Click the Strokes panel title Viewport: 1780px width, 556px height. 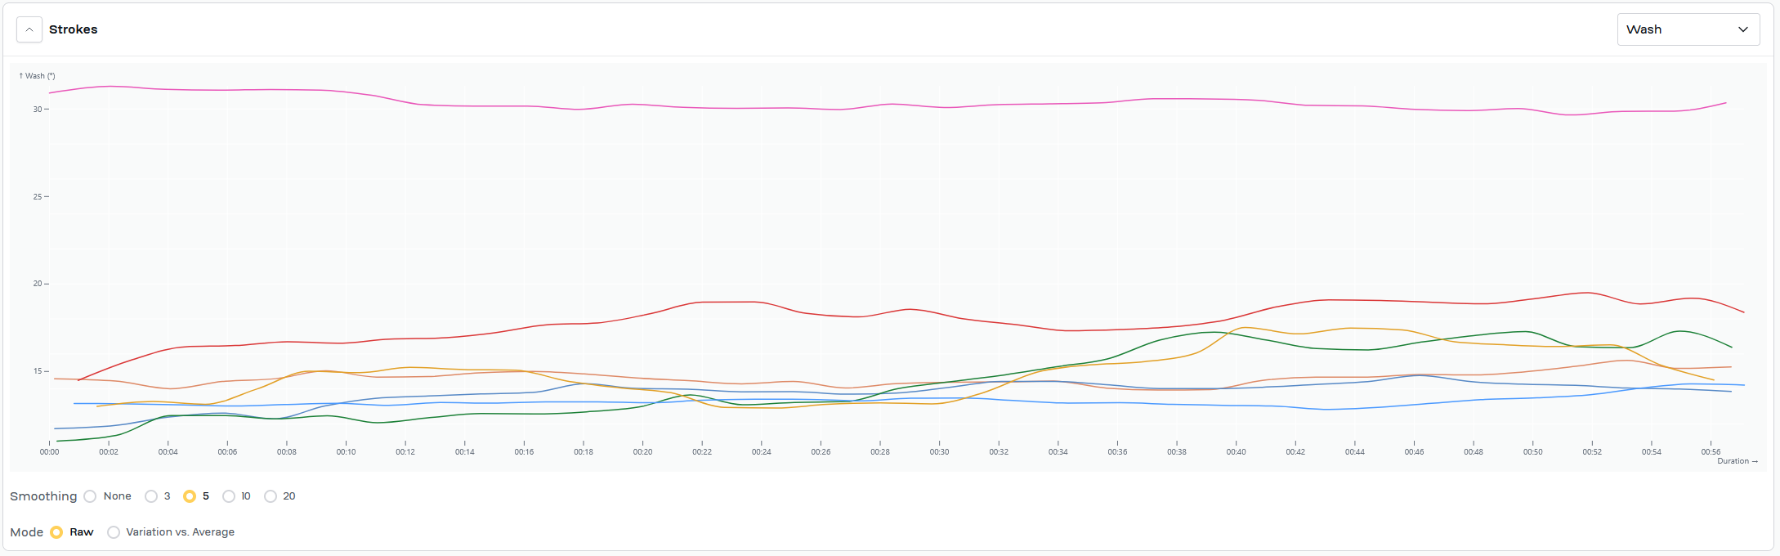(73, 29)
